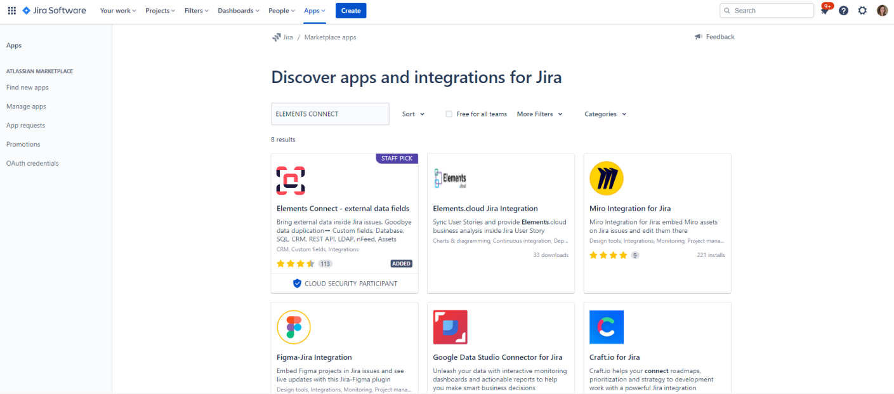The image size is (894, 394).
Task: Open the app switcher grid icon
Action: tap(11, 11)
